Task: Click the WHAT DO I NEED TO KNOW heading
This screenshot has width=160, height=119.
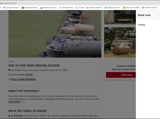Action: (x=28, y=111)
